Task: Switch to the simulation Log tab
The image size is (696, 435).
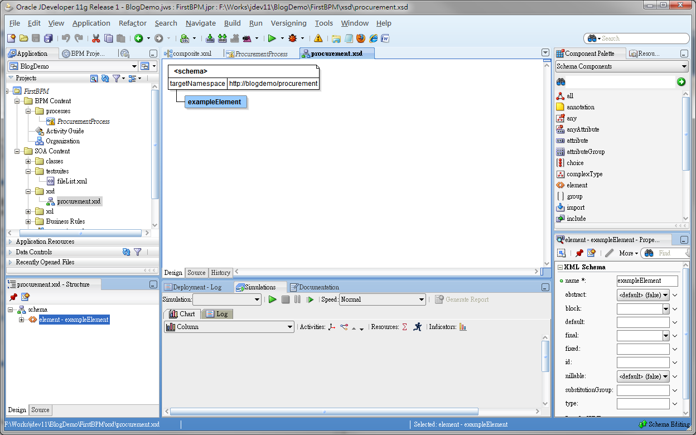Action: (x=216, y=314)
